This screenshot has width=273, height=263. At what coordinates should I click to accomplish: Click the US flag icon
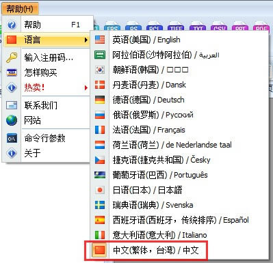[x=100, y=40]
